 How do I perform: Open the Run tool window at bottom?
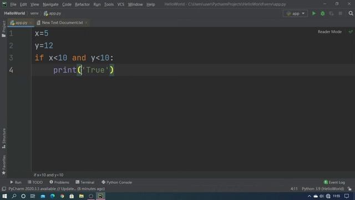[16, 182]
